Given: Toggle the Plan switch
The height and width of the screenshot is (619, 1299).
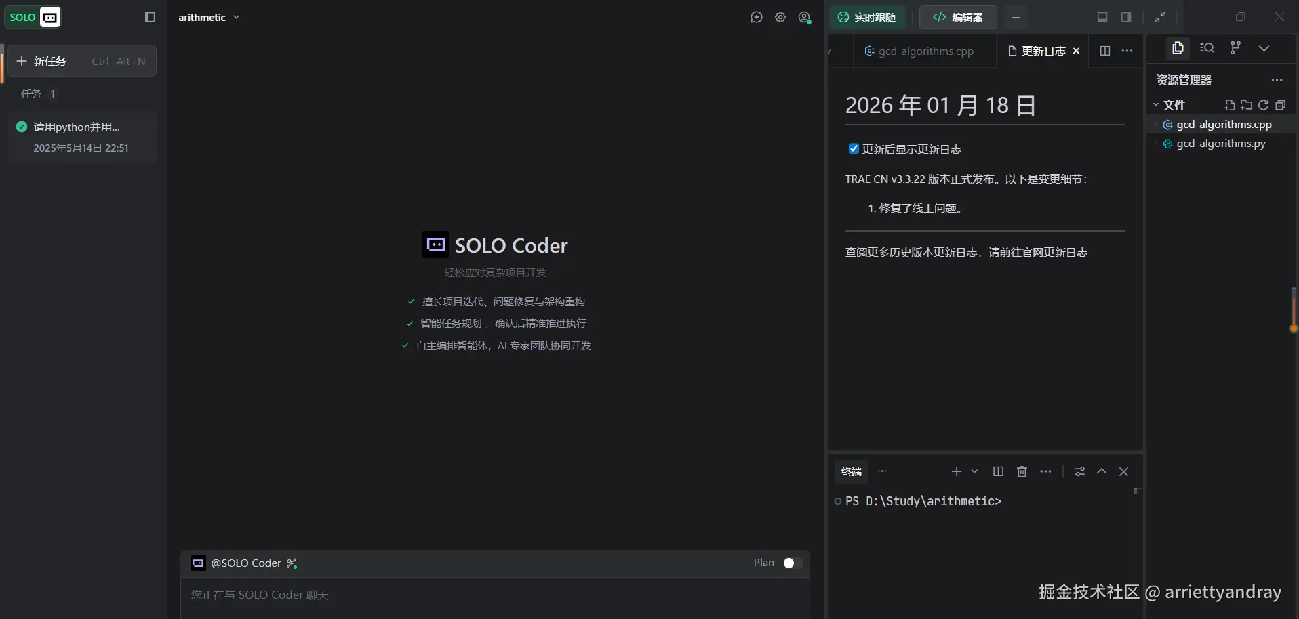Looking at the screenshot, I should coord(792,563).
